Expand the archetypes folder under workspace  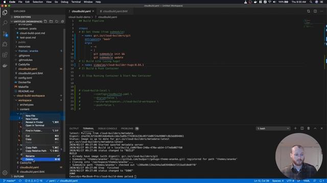click(27, 105)
